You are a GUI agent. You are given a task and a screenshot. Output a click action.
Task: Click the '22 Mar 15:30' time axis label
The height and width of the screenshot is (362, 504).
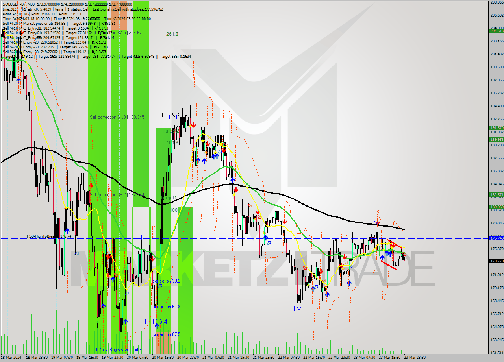pos(314,358)
